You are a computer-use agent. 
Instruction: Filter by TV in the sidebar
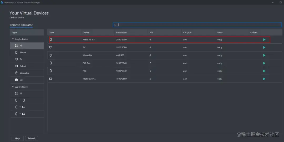tap(27, 59)
